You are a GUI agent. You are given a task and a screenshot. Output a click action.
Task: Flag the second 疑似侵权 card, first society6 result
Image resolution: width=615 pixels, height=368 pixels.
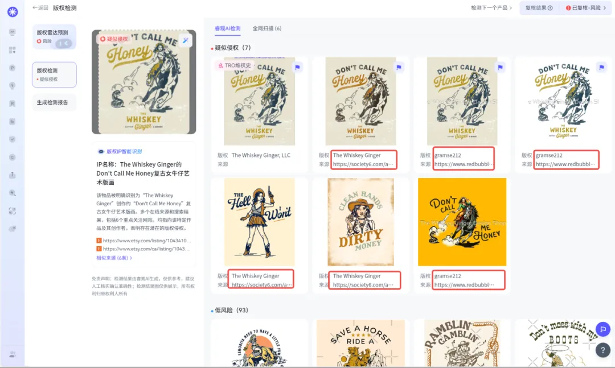click(x=399, y=67)
